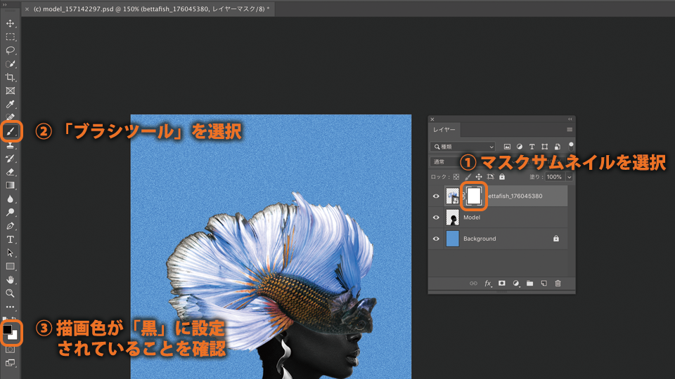Select the Gradient tool
Viewport: 675px width, 379px height.
click(x=10, y=185)
